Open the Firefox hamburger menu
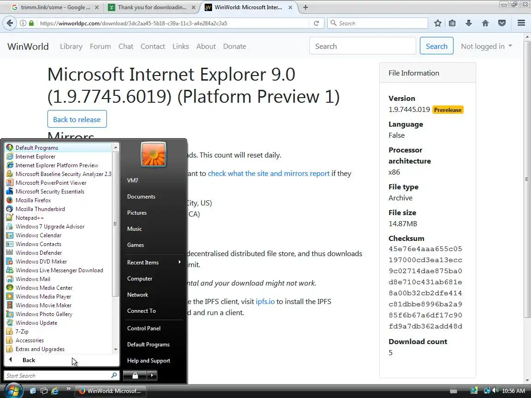Image resolution: width=531 pixels, height=398 pixels. pos(521,23)
